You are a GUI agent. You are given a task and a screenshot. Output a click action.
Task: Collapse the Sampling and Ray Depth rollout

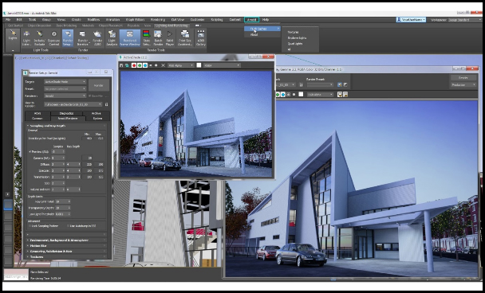pyautogui.click(x=66, y=126)
